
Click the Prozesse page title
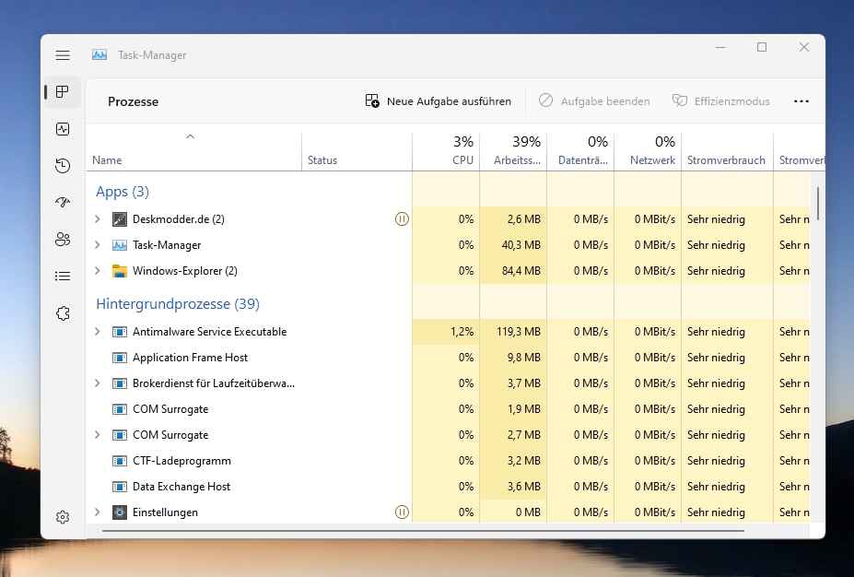(133, 101)
